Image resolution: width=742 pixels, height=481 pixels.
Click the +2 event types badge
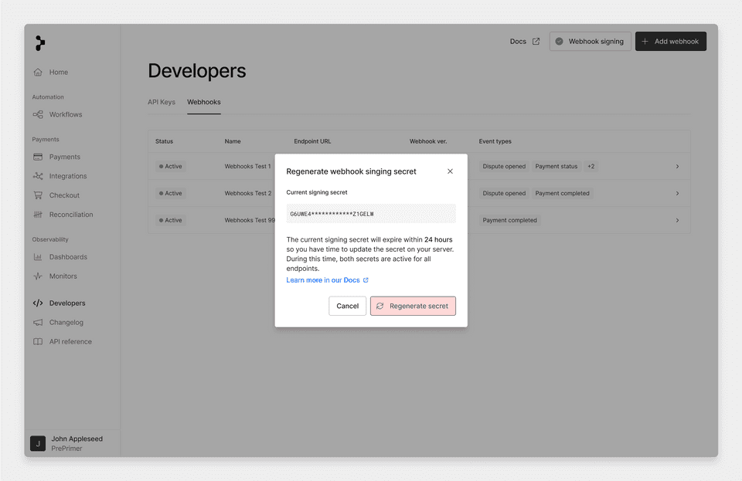click(591, 166)
